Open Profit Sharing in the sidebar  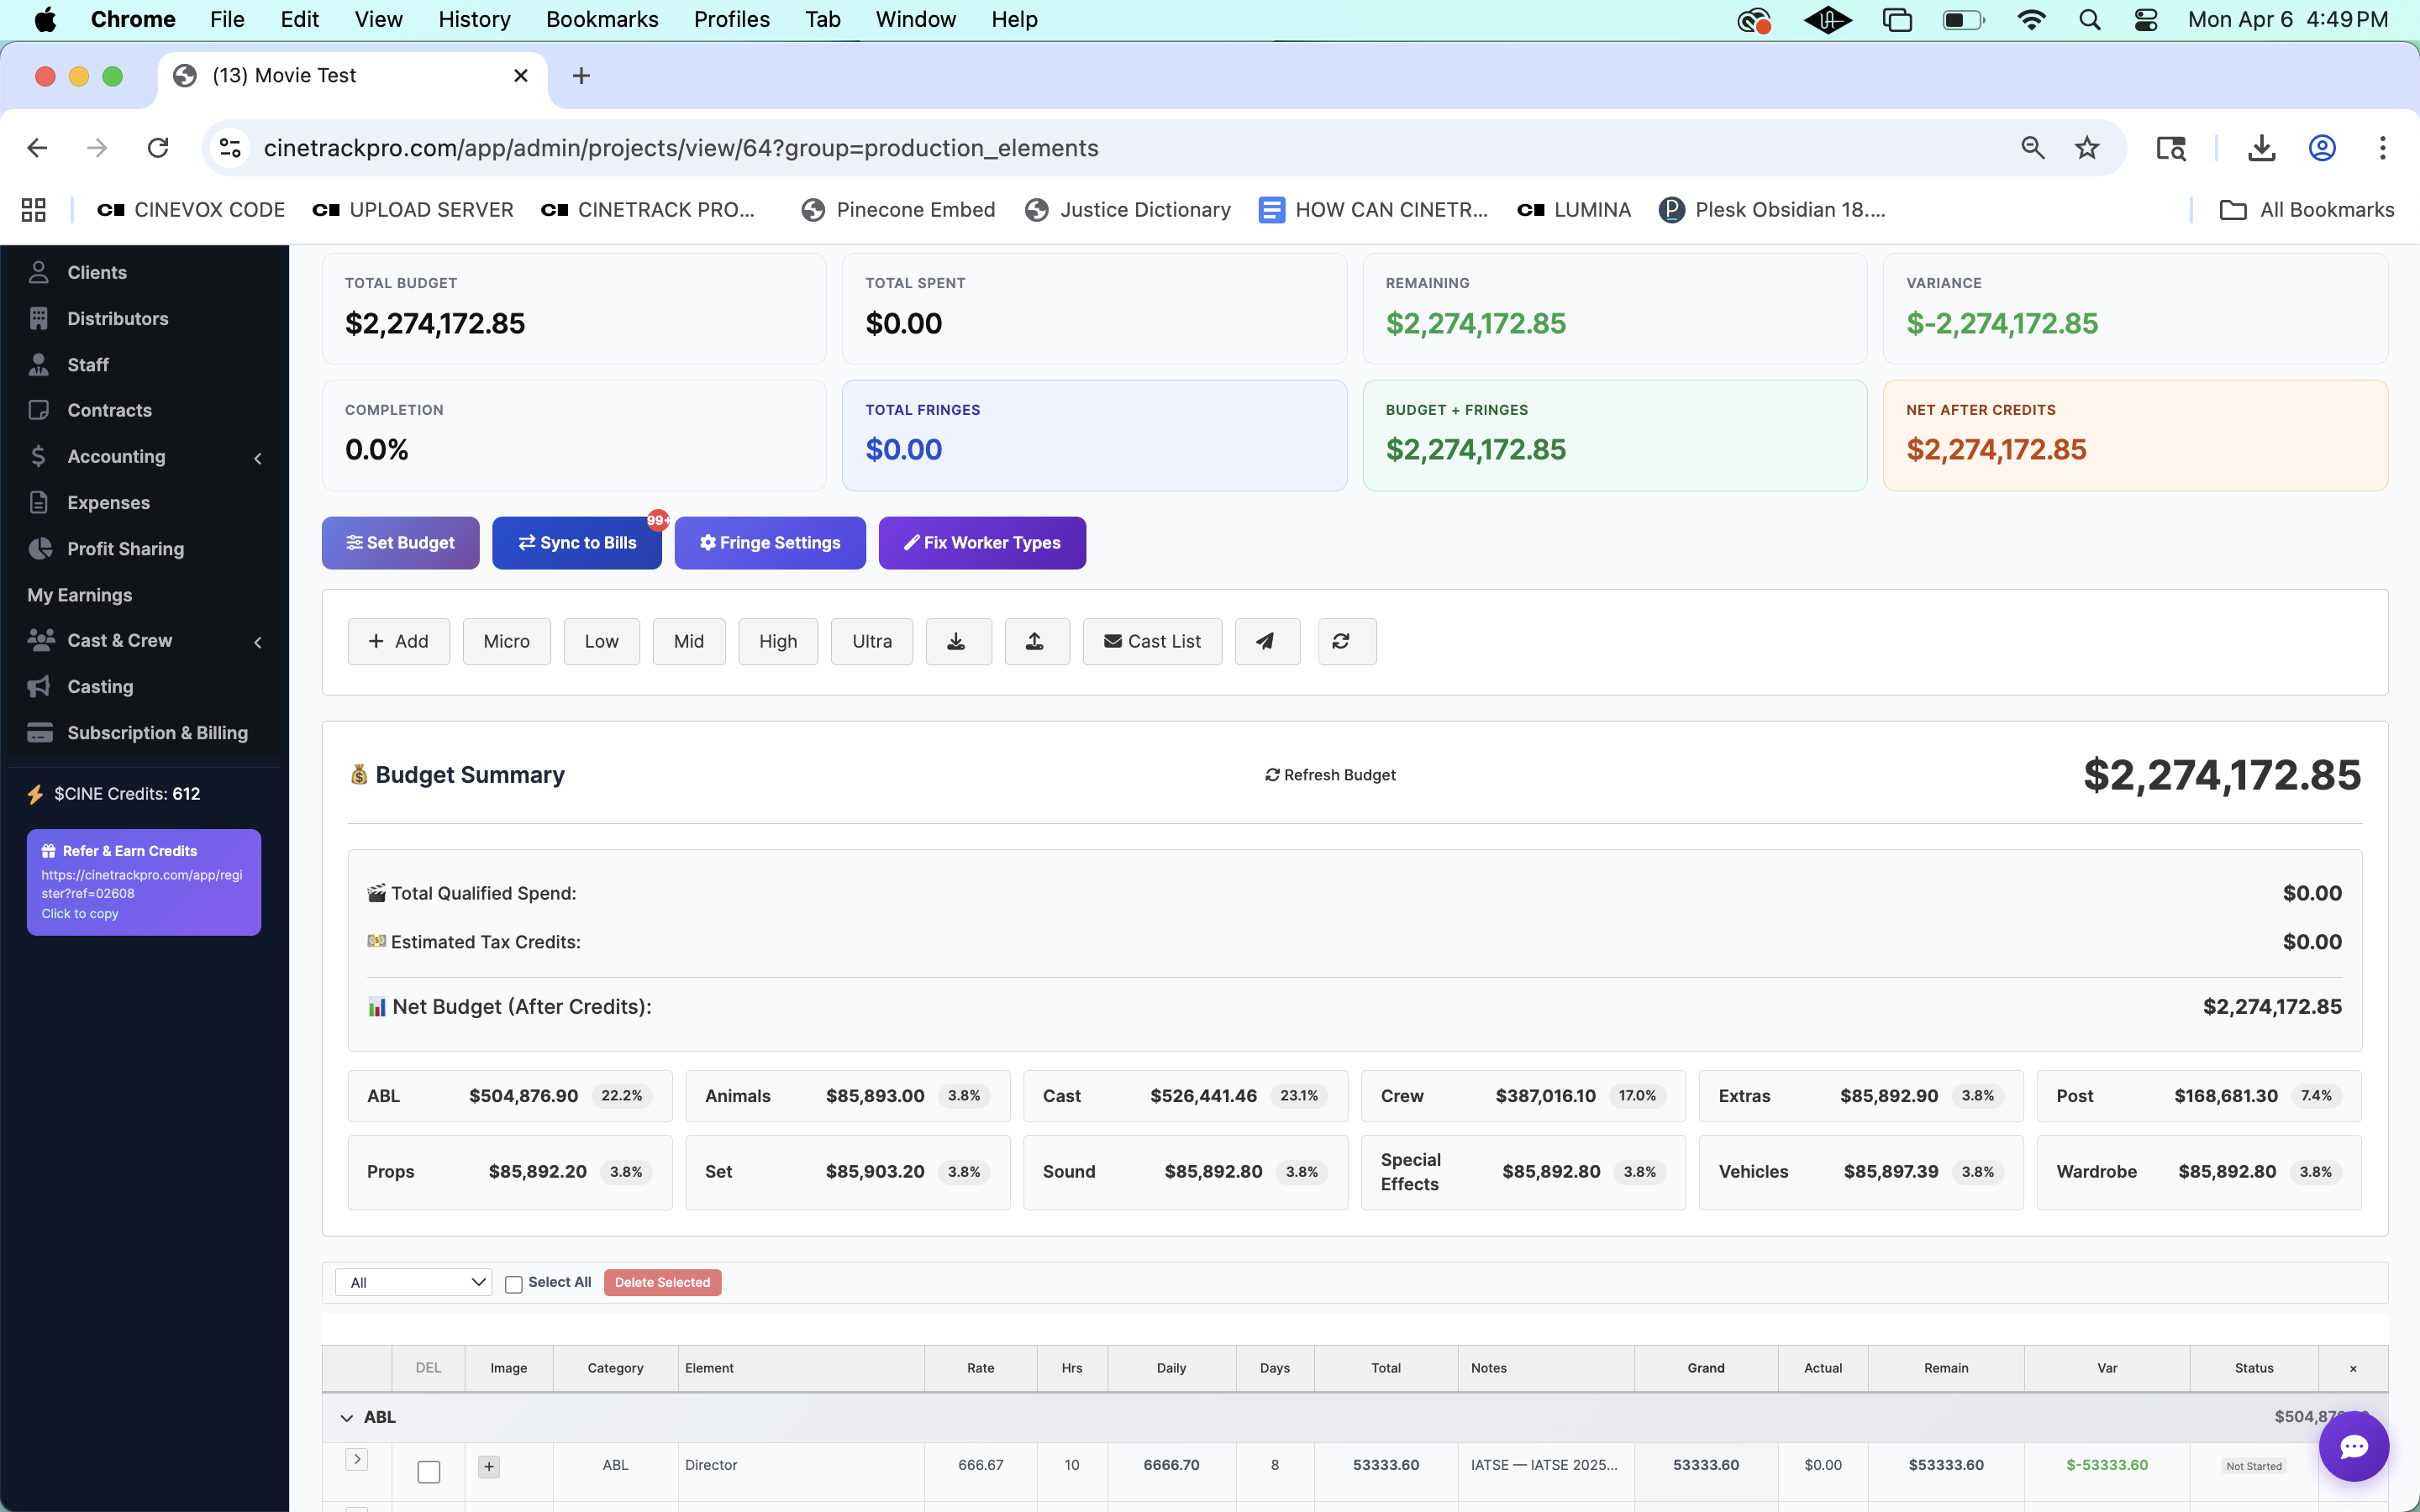(x=125, y=548)
